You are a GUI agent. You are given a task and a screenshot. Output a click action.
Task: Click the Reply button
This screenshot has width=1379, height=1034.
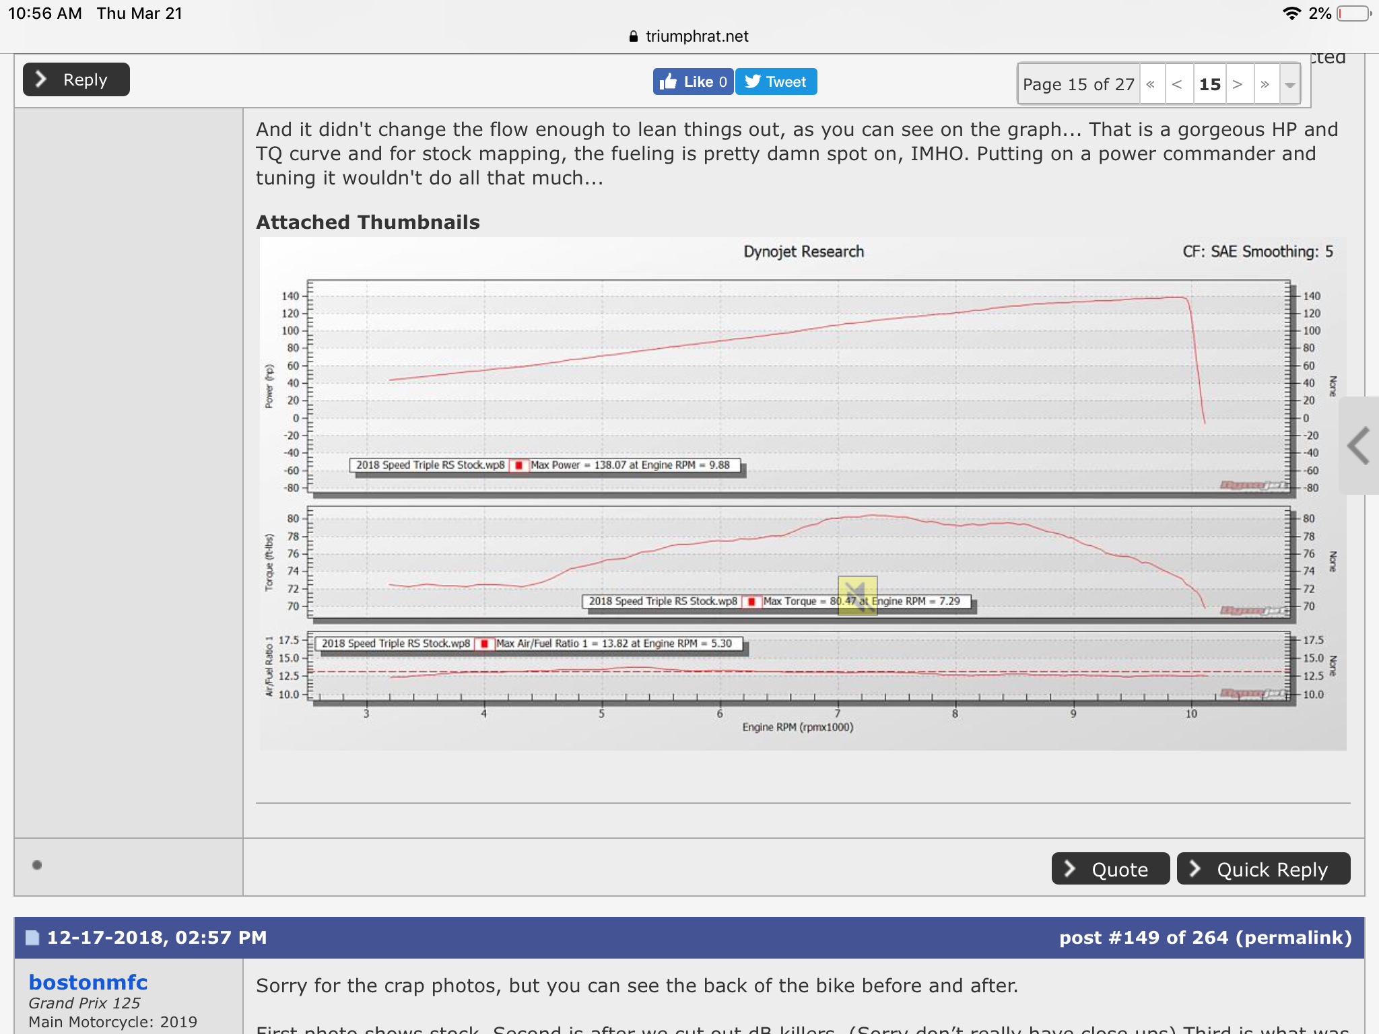pos(76,79)
